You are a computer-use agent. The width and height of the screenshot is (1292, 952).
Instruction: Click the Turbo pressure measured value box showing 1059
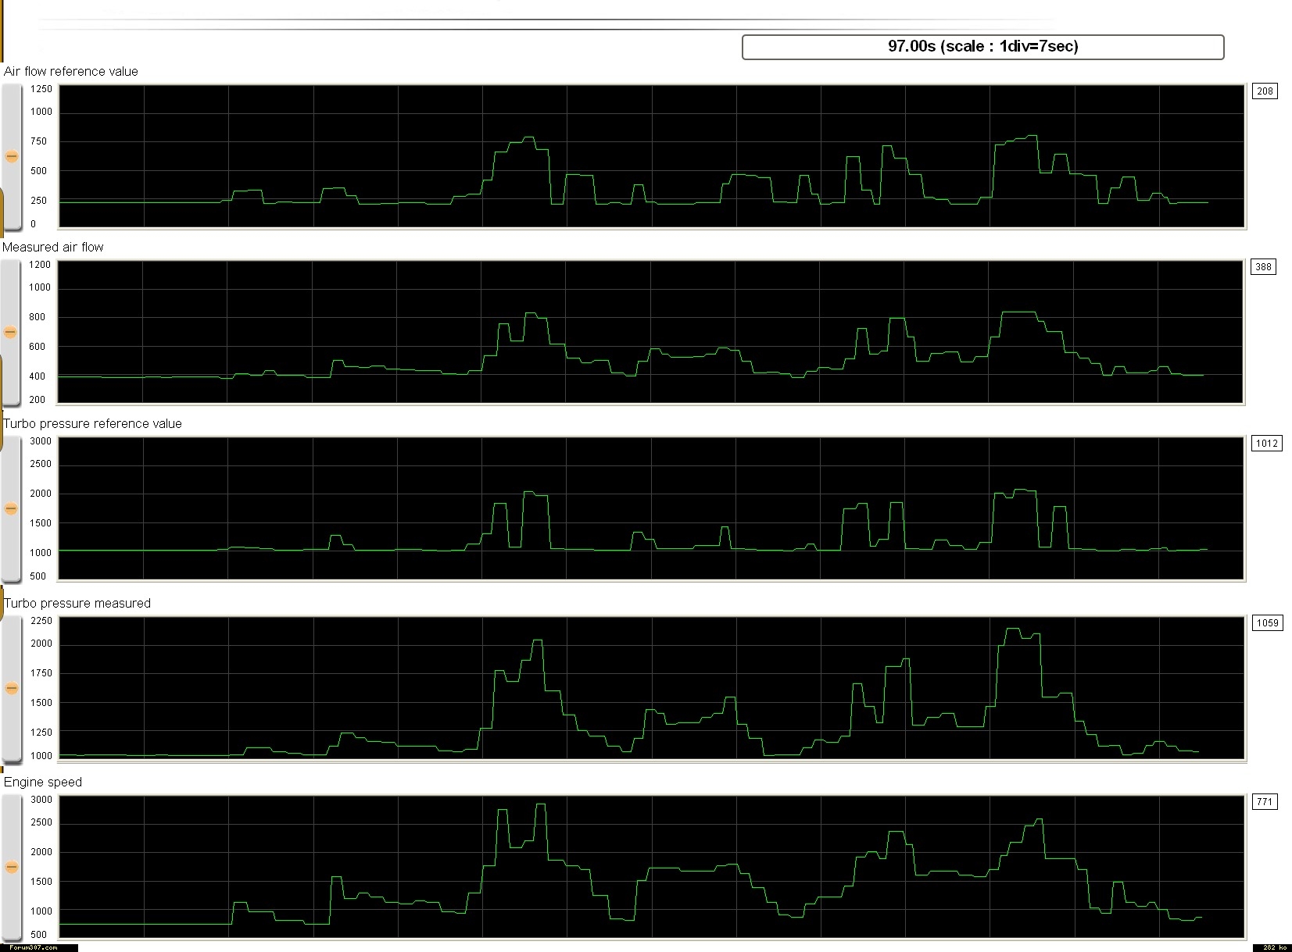[x=1267, y=623]
